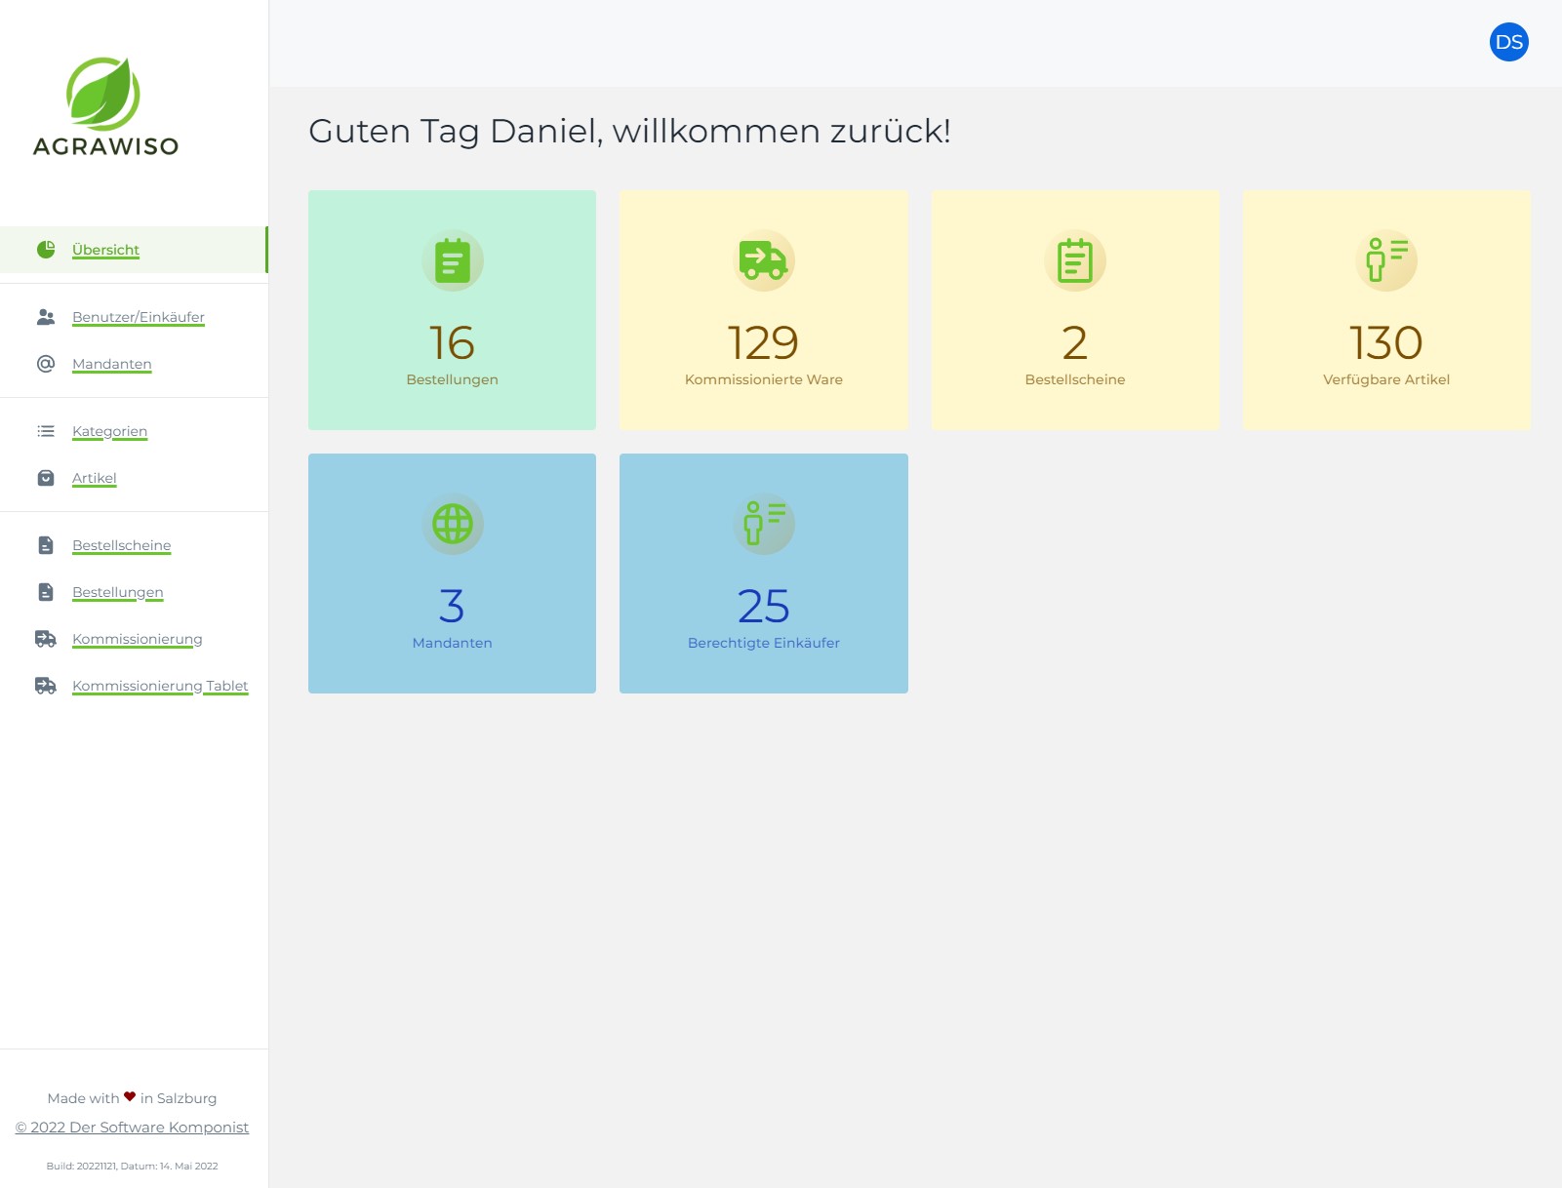Click the users icon beside Benutzer/Einkäufer
Screen dimensions: 1562x1188
(46, 316)
